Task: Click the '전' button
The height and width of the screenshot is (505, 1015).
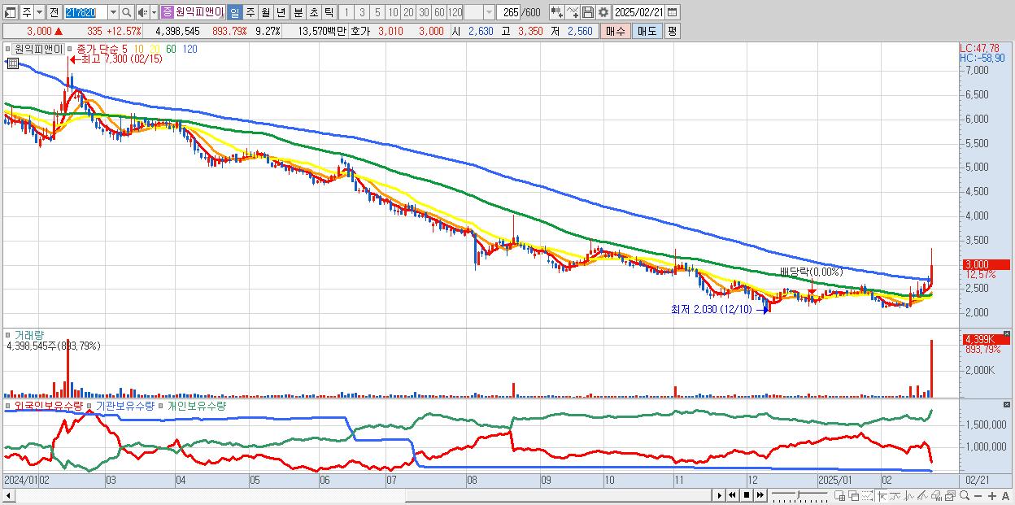Action: pyautogui.click(x=54, y=12)
